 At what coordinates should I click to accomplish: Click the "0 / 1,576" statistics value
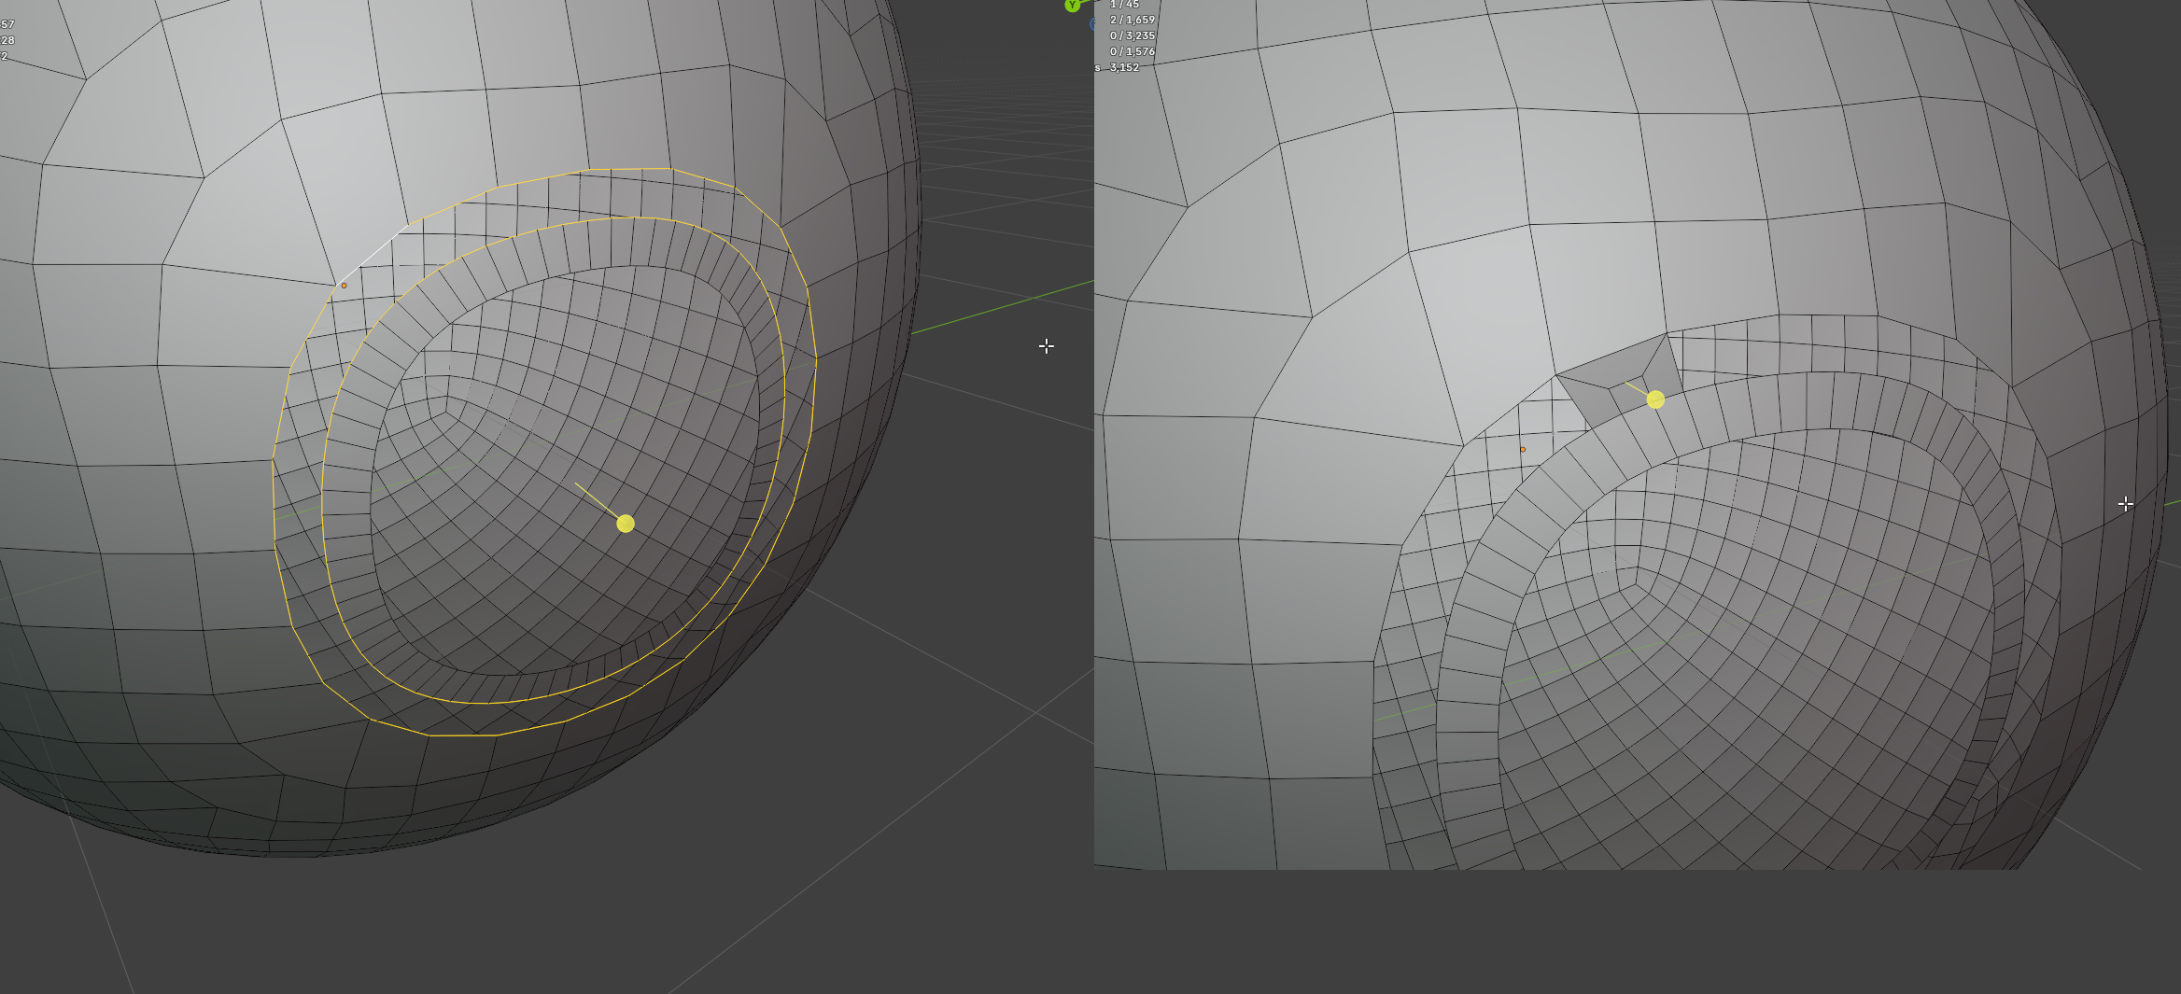1133,51
